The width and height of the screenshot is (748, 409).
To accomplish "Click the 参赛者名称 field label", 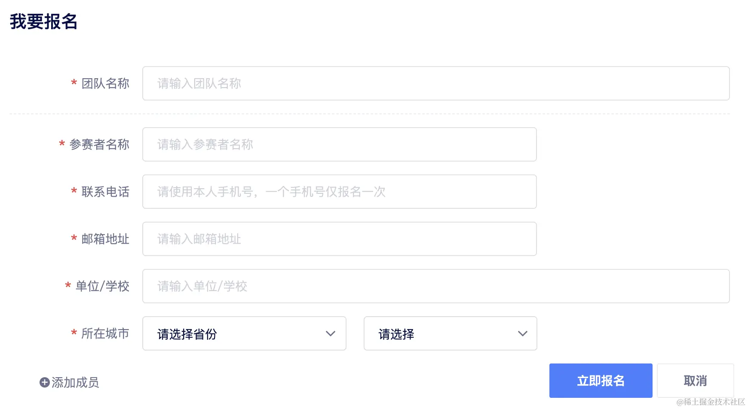I will click(x=99, y=144).
